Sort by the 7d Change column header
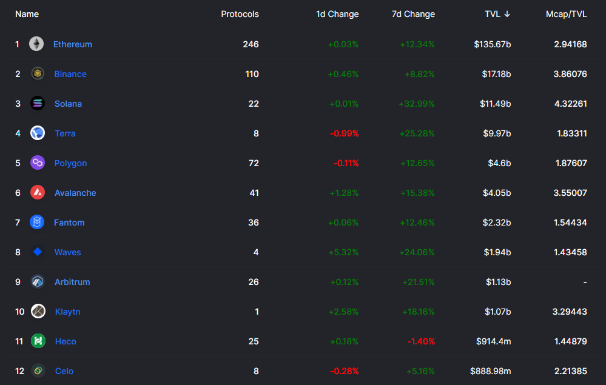Image resolution: width=606 pixels, height=385 pixels. tap(413, 14)
